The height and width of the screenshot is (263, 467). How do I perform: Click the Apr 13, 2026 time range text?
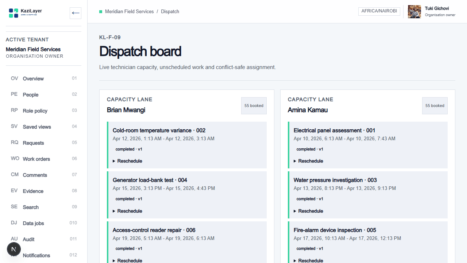pos(345,188)
